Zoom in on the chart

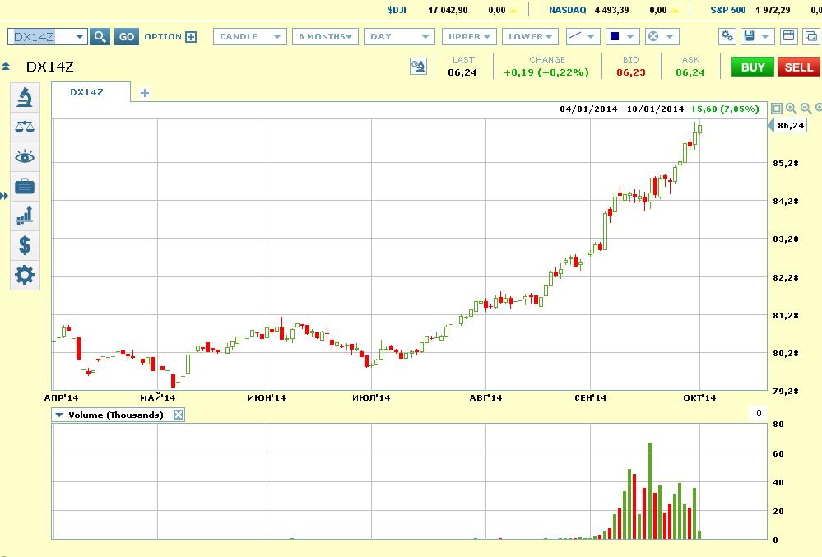point(792,109)
